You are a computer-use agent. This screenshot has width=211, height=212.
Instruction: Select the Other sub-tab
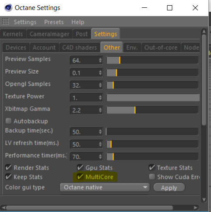pos(112,47)
